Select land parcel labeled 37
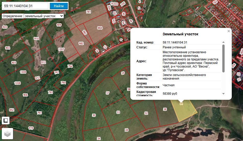 tap(108, 93)
